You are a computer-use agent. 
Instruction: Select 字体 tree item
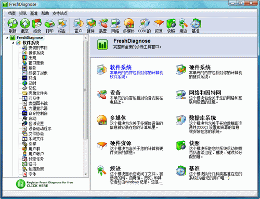[x=32, y=174]
